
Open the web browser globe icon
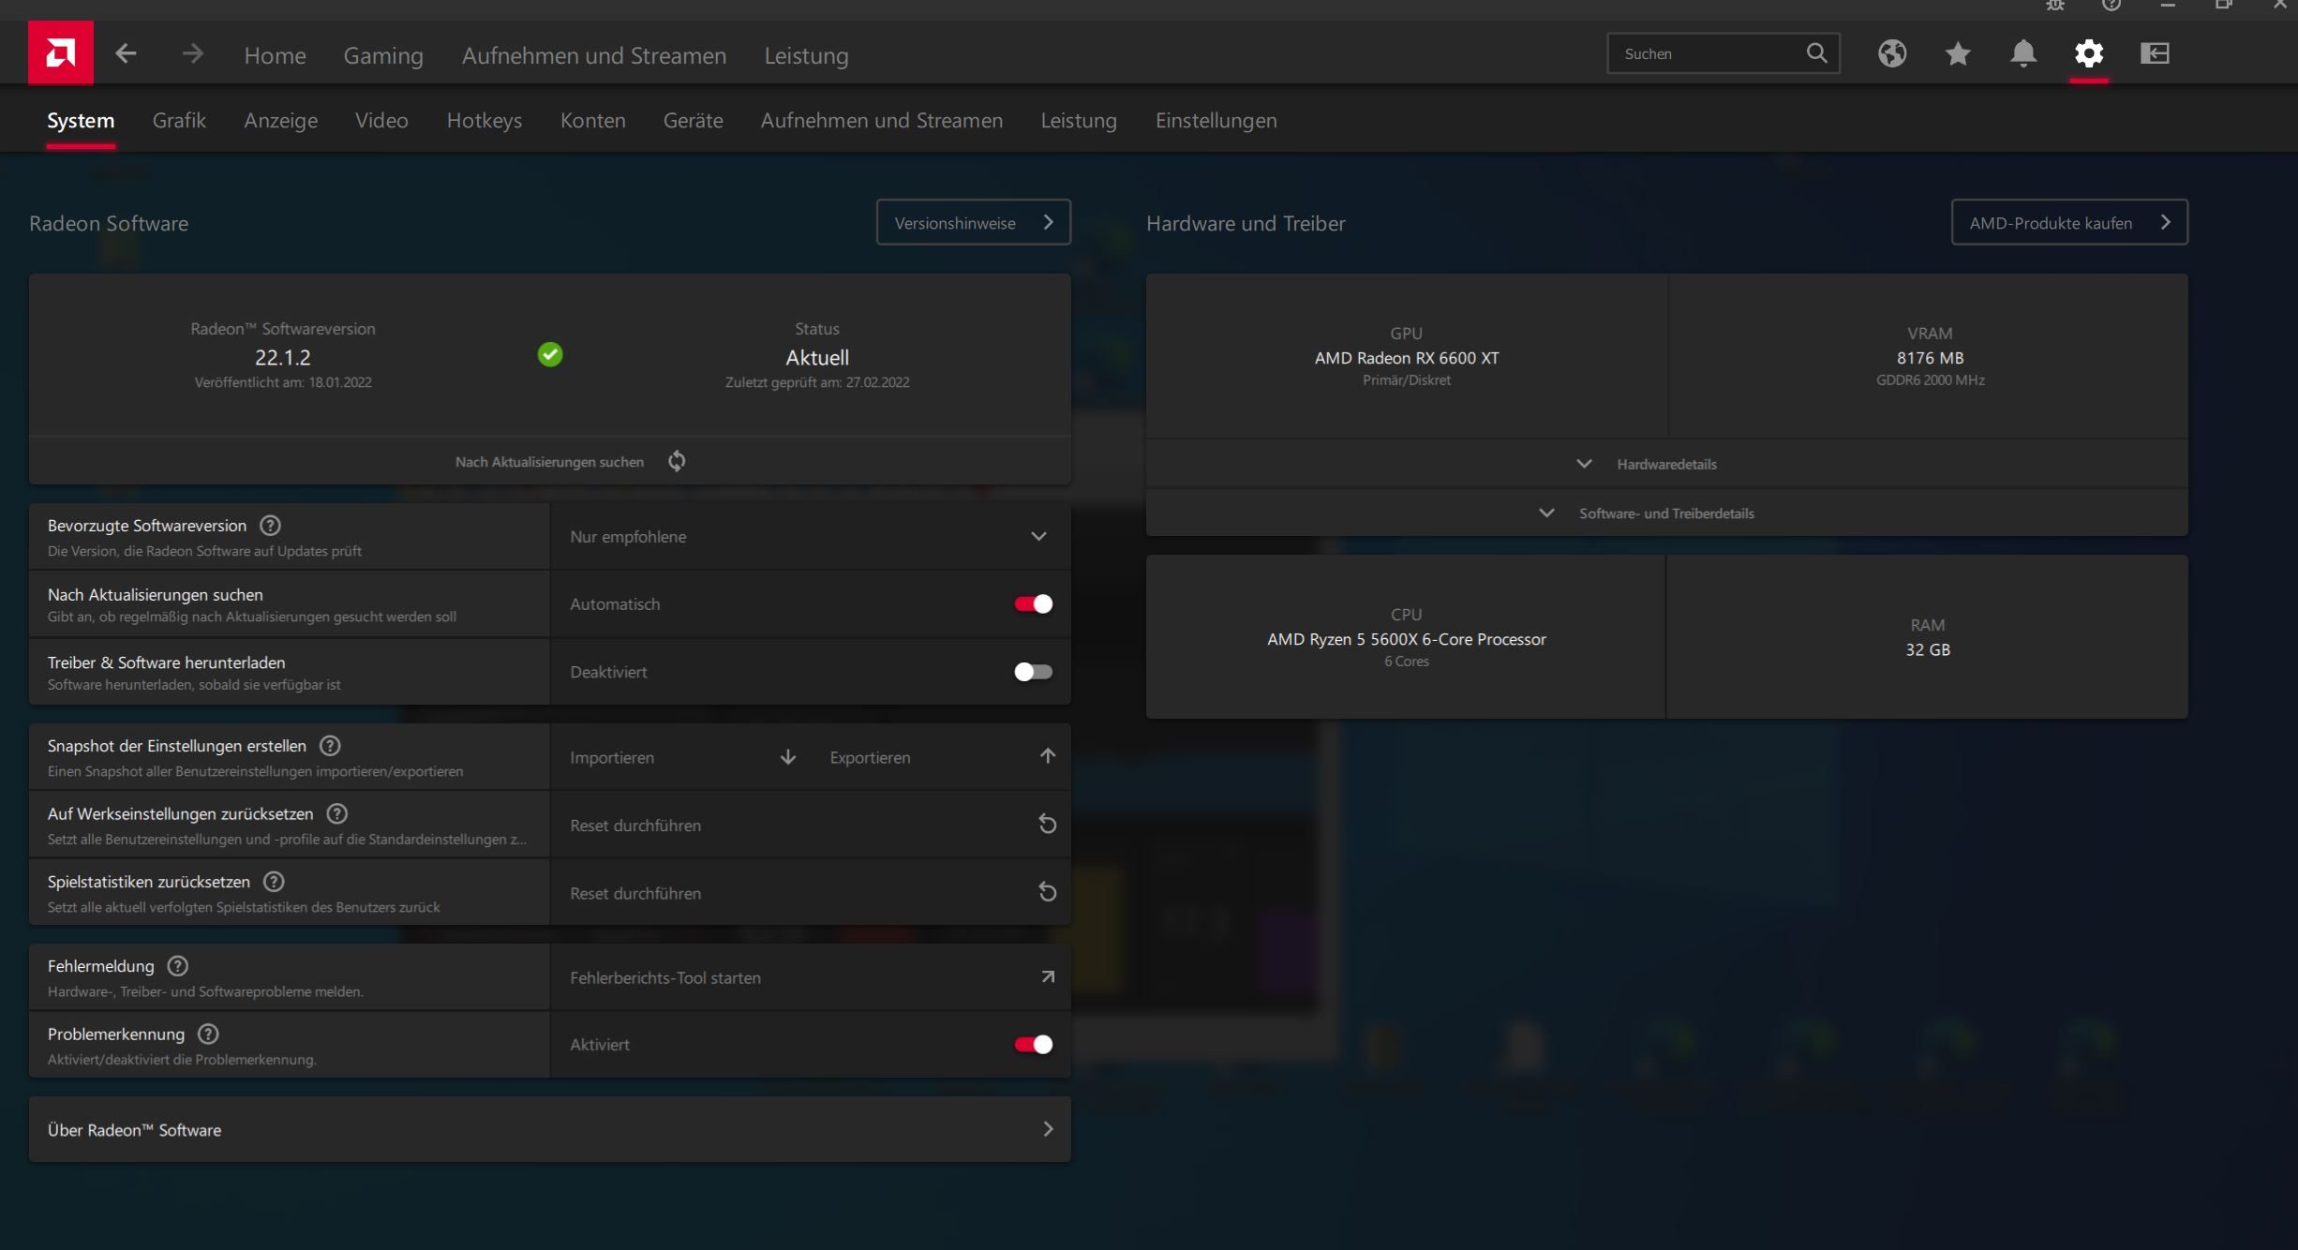click(x=1891, y=53)
